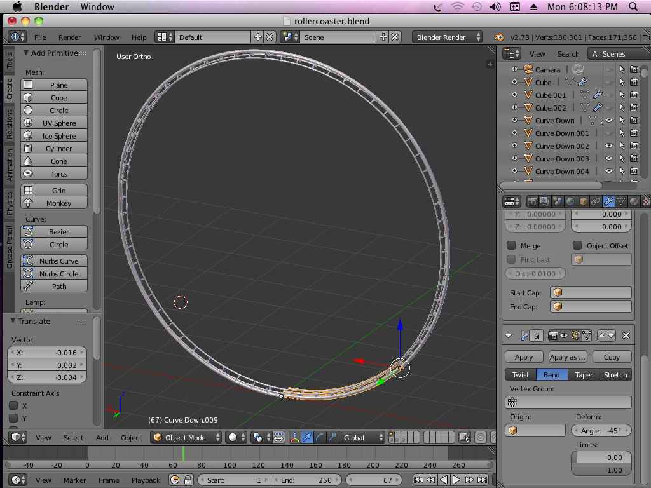Select the Twist deform mode
The height and width of the screenshot is (488, 651).
[521, 375]
